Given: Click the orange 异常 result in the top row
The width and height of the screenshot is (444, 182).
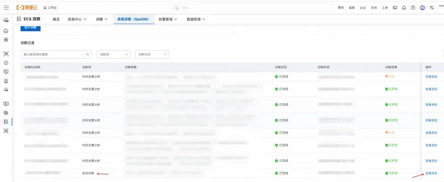Looking at the screenshot, I should (x=390, y=76).
